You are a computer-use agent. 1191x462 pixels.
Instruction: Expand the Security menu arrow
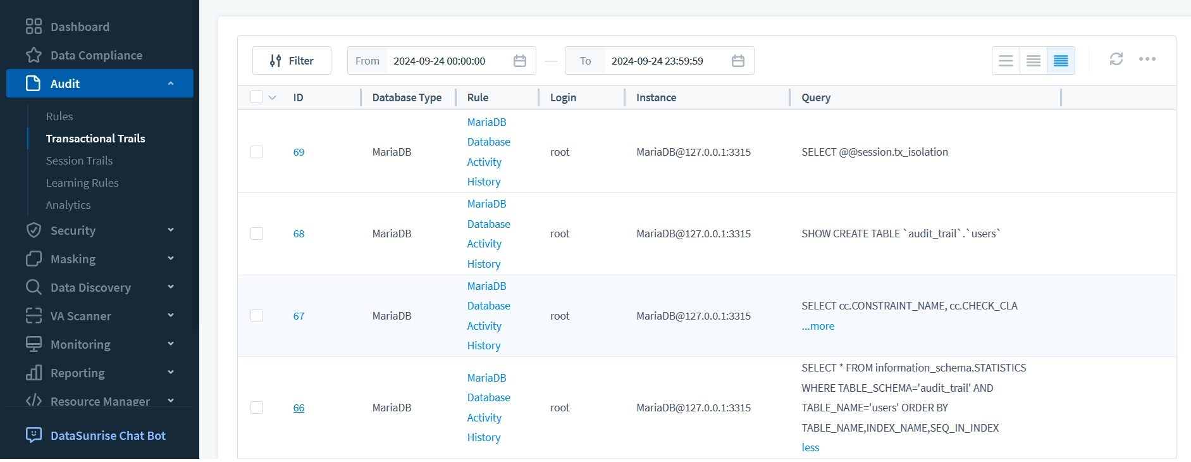click(x=171, y=230)
